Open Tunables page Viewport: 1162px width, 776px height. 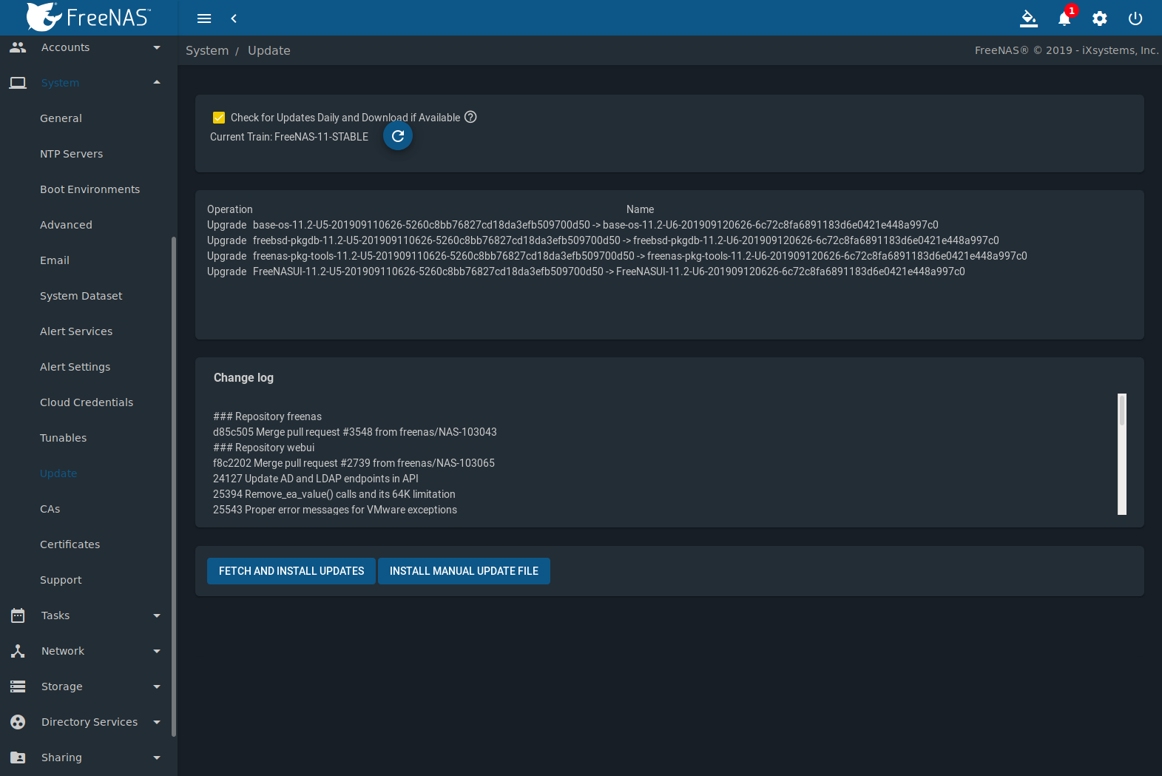[x=63, y=438]
